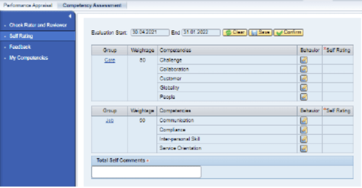
Task: Click Self Rating cell for Challenge
Action: pos(338,60)
